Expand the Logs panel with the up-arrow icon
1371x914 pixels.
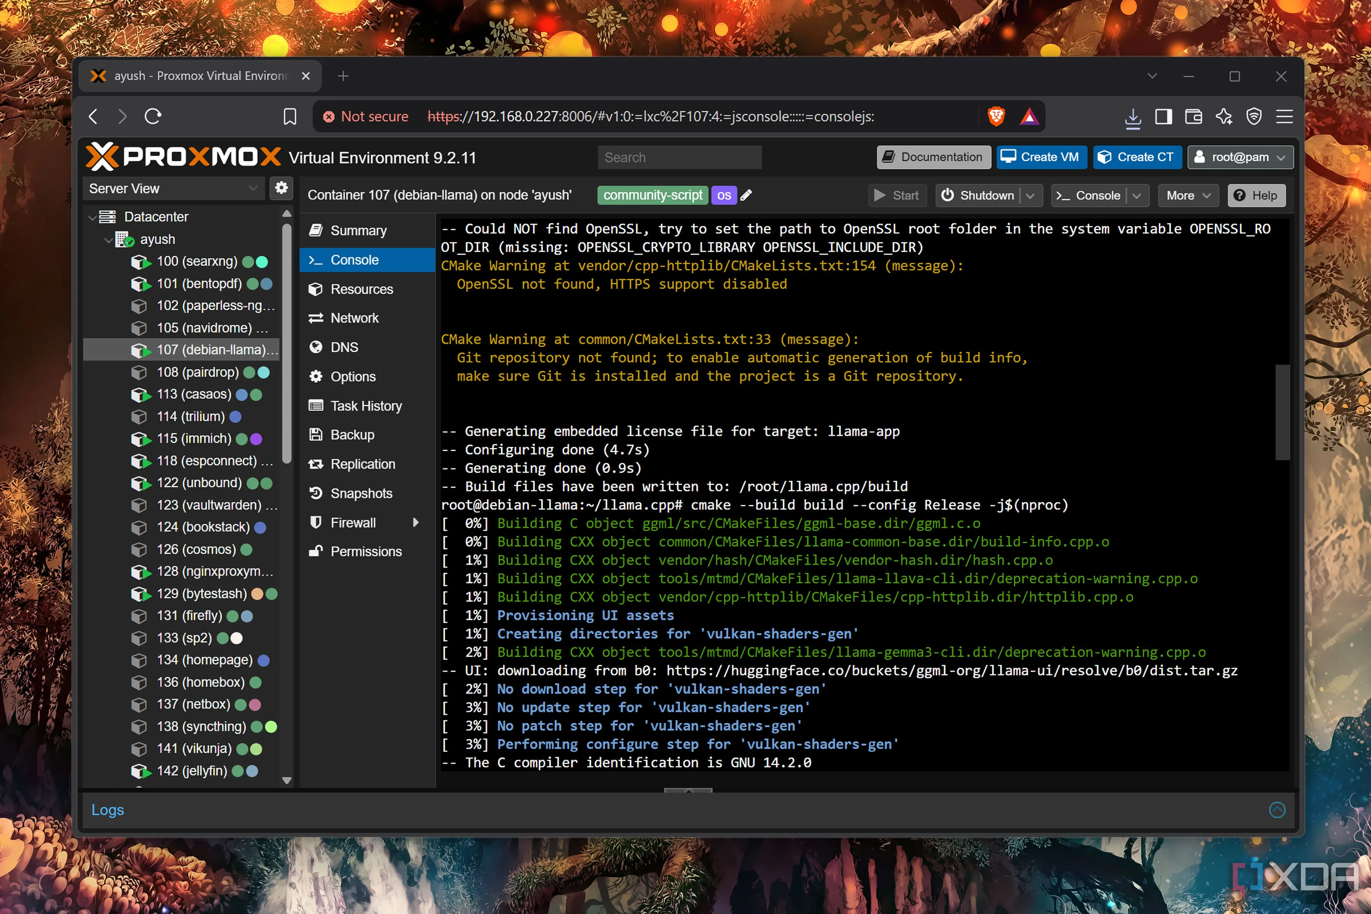tap(1277, 810)
